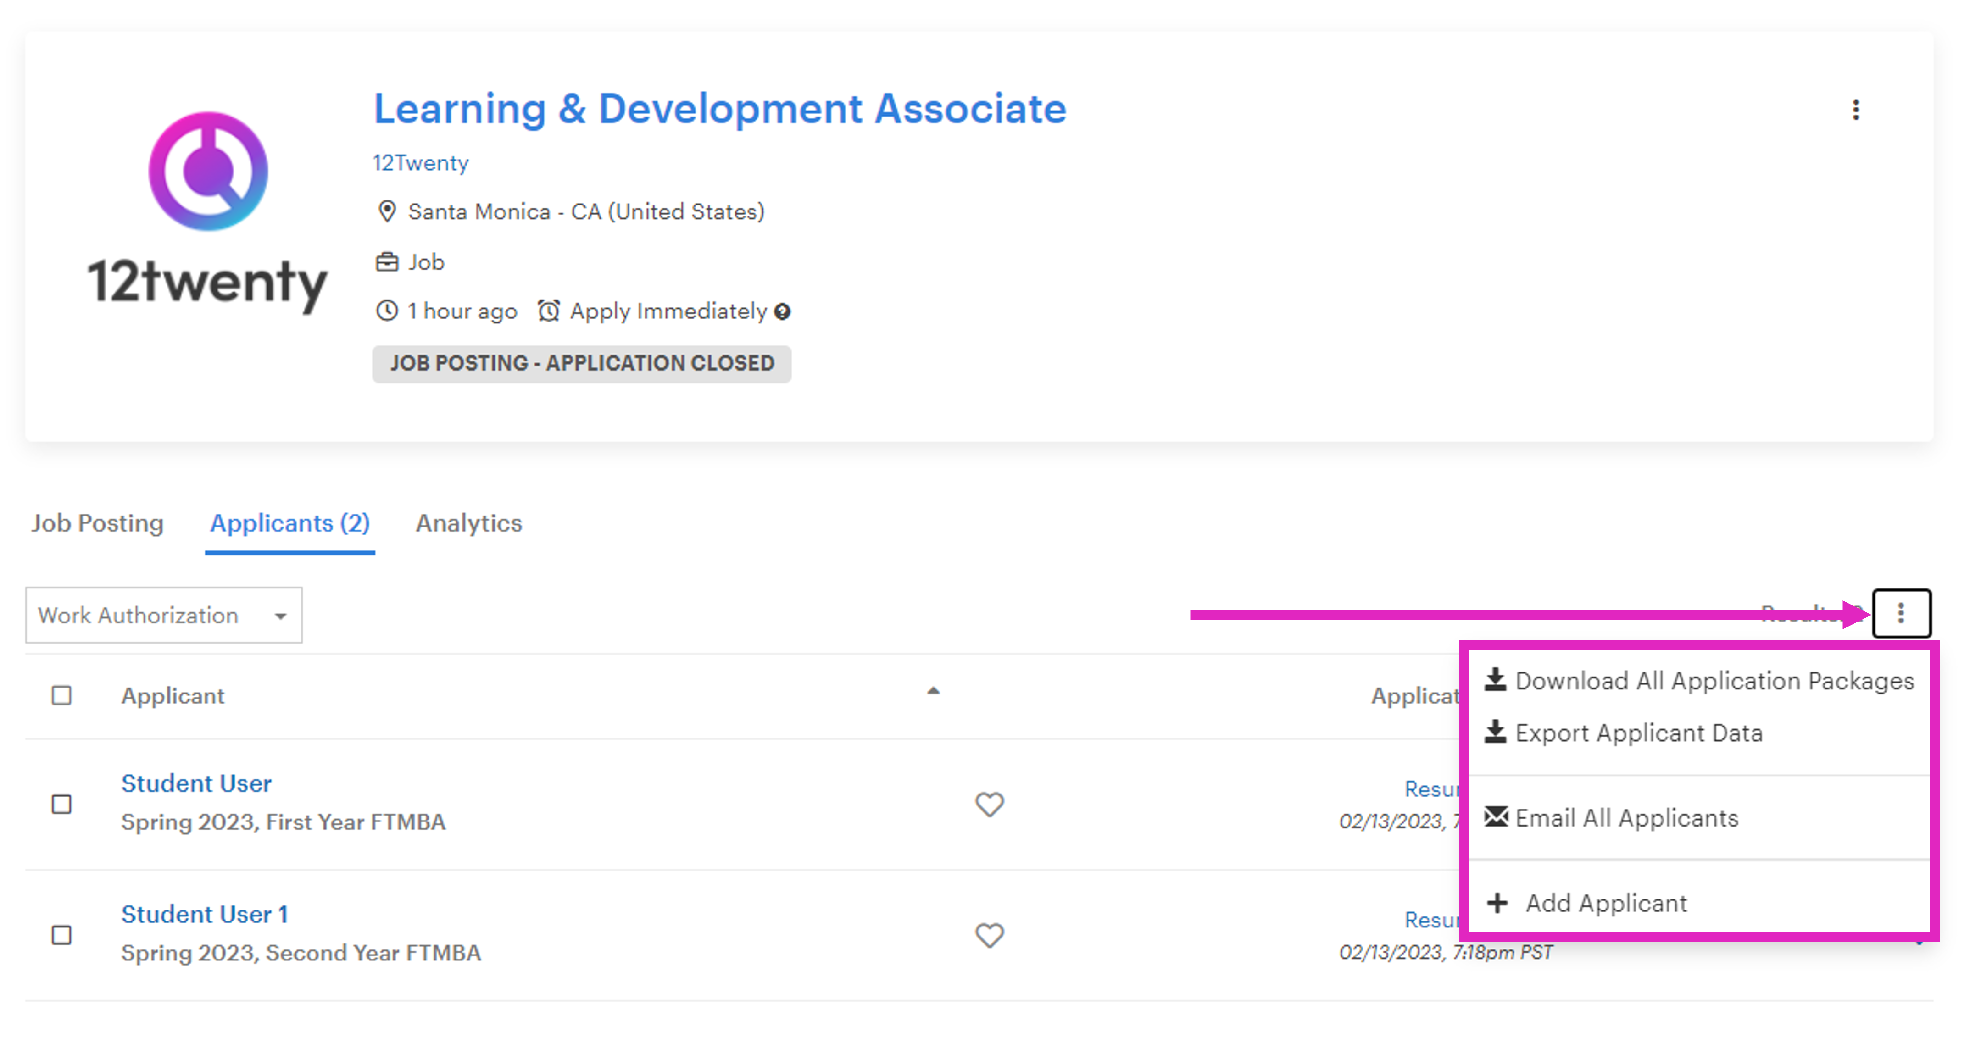Open the Learning & Development Associate title link
The image size is (1970, 1060).
[x=720, y=109]
